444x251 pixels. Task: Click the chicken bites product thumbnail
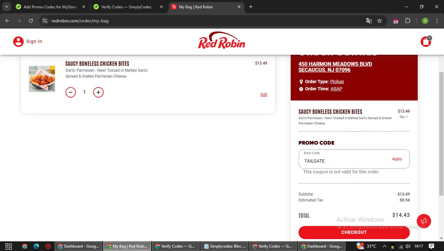pos(42,79)
